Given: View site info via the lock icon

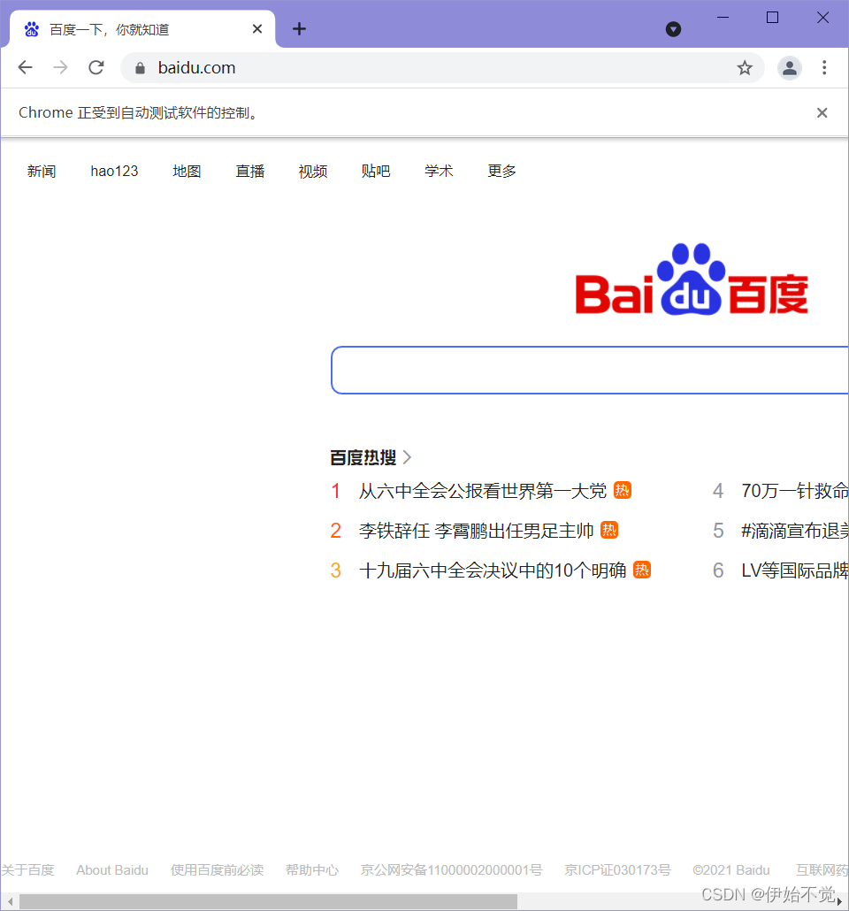Looking at the screenshot, I should (x=140, y=68).
